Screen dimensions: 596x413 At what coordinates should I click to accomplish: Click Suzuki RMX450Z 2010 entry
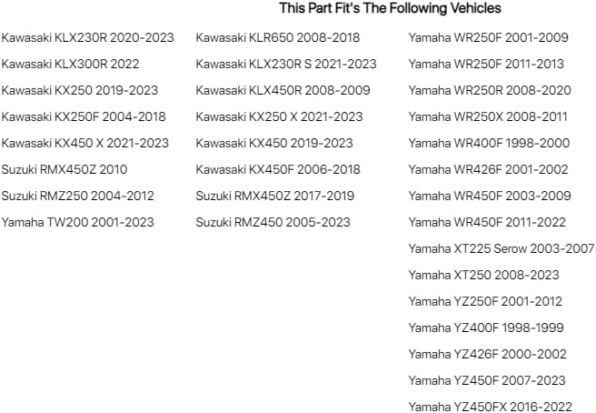pos(65,169)
